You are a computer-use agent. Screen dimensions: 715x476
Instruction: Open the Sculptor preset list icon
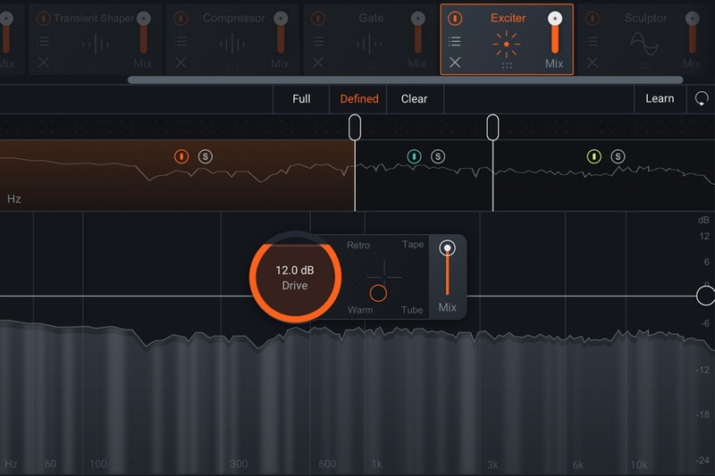click(x=593, y=41)
